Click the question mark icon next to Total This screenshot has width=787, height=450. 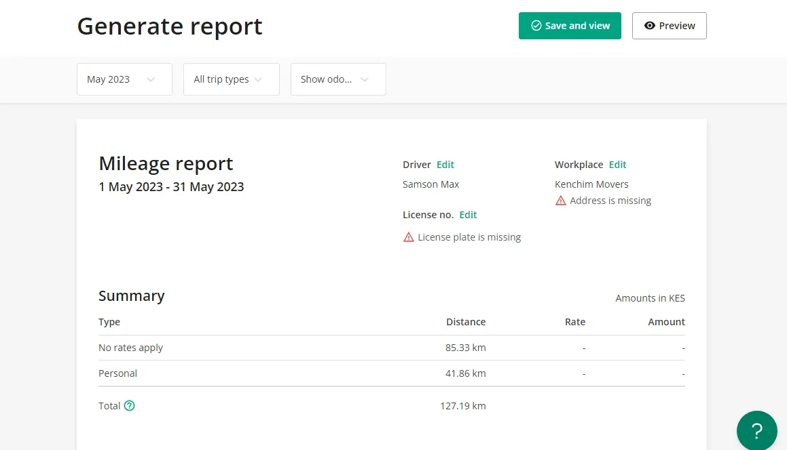[129, 405]
